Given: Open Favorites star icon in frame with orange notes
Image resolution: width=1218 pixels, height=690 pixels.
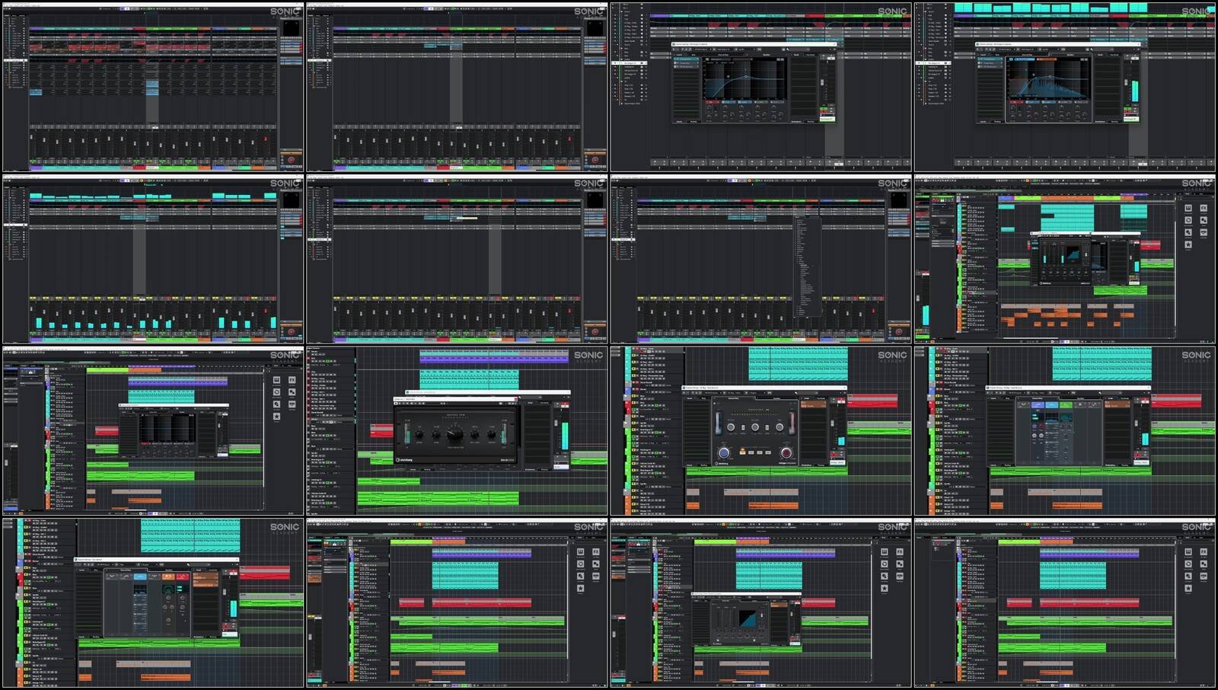Looking at the screenshot, I should tap(1188, 244).
